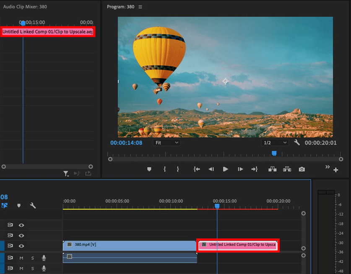Mute the first audio track
The height and width of the screenshot is (274, 351).
click(21, 258)
